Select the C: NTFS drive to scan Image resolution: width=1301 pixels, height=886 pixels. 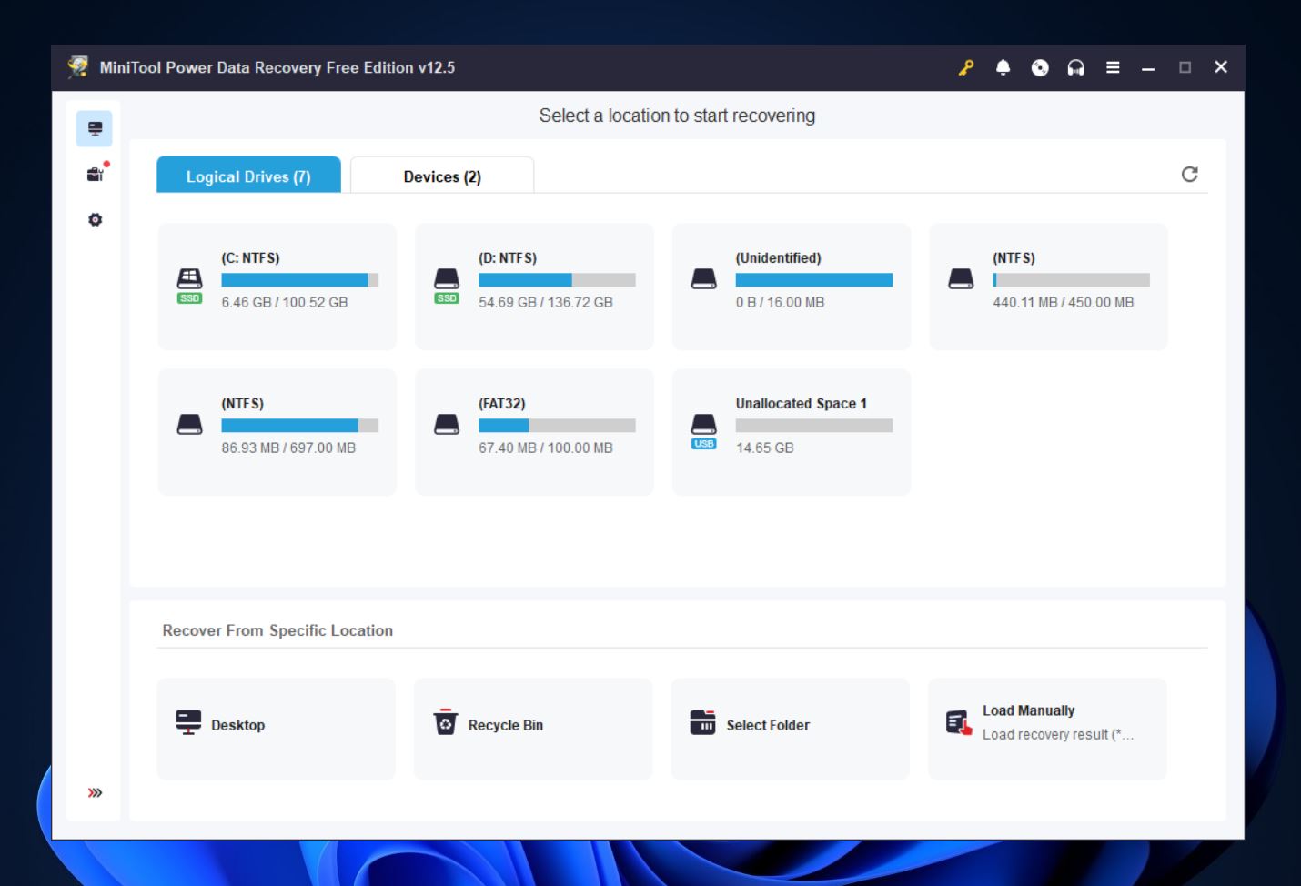277,286
